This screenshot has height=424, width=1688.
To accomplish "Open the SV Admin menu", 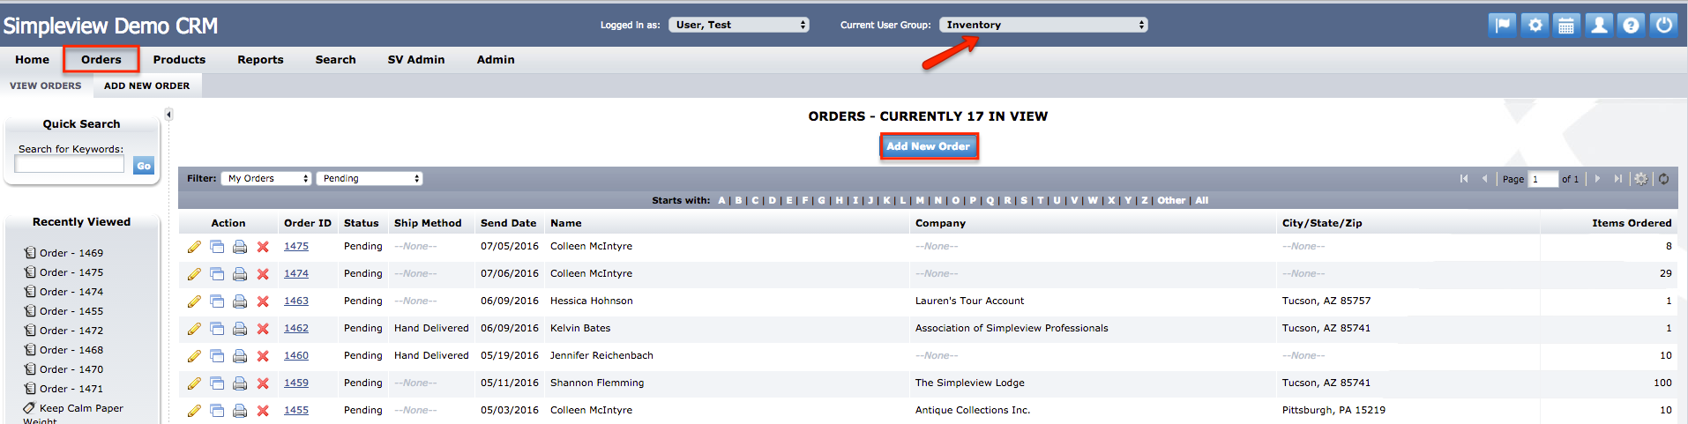I will pos(416,59).
